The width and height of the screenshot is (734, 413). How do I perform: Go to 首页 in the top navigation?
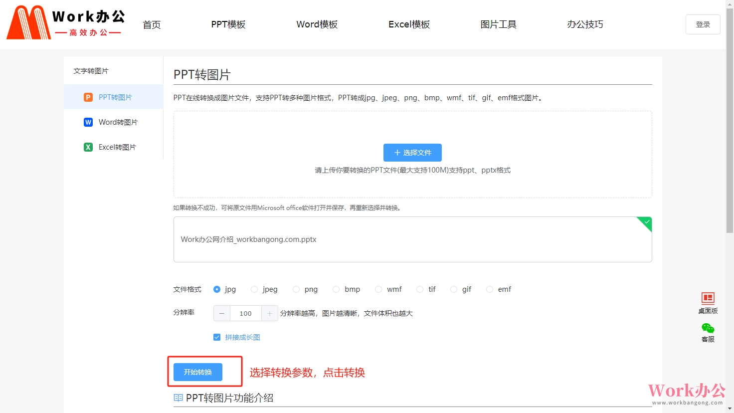click(x=152, y=24)
